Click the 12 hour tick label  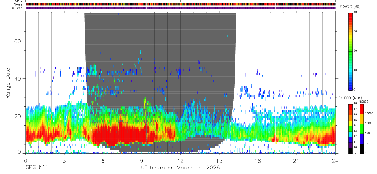pos(181,161)
